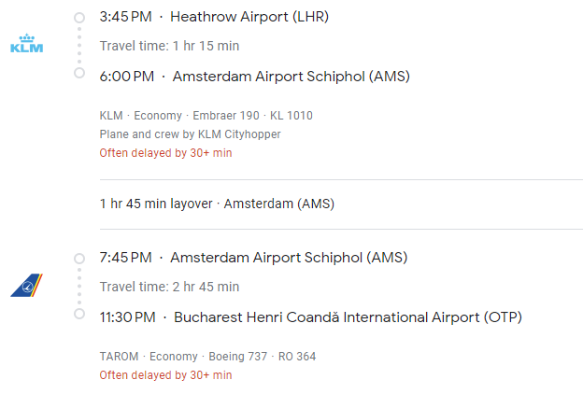Click the Embraer 190 aircraft label

[x=226, y=116]
